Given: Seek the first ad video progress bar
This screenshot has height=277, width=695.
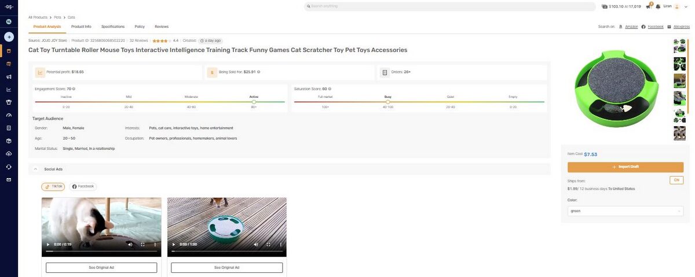Looking at the screenshot, I should coord(101,252).
